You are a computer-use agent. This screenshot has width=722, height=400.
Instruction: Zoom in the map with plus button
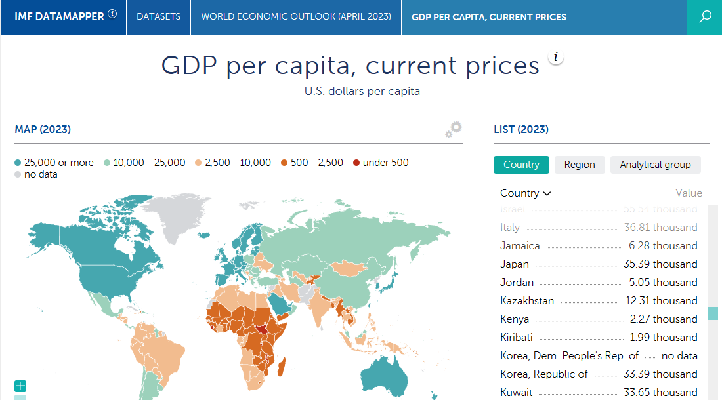[x=20, y=386]
